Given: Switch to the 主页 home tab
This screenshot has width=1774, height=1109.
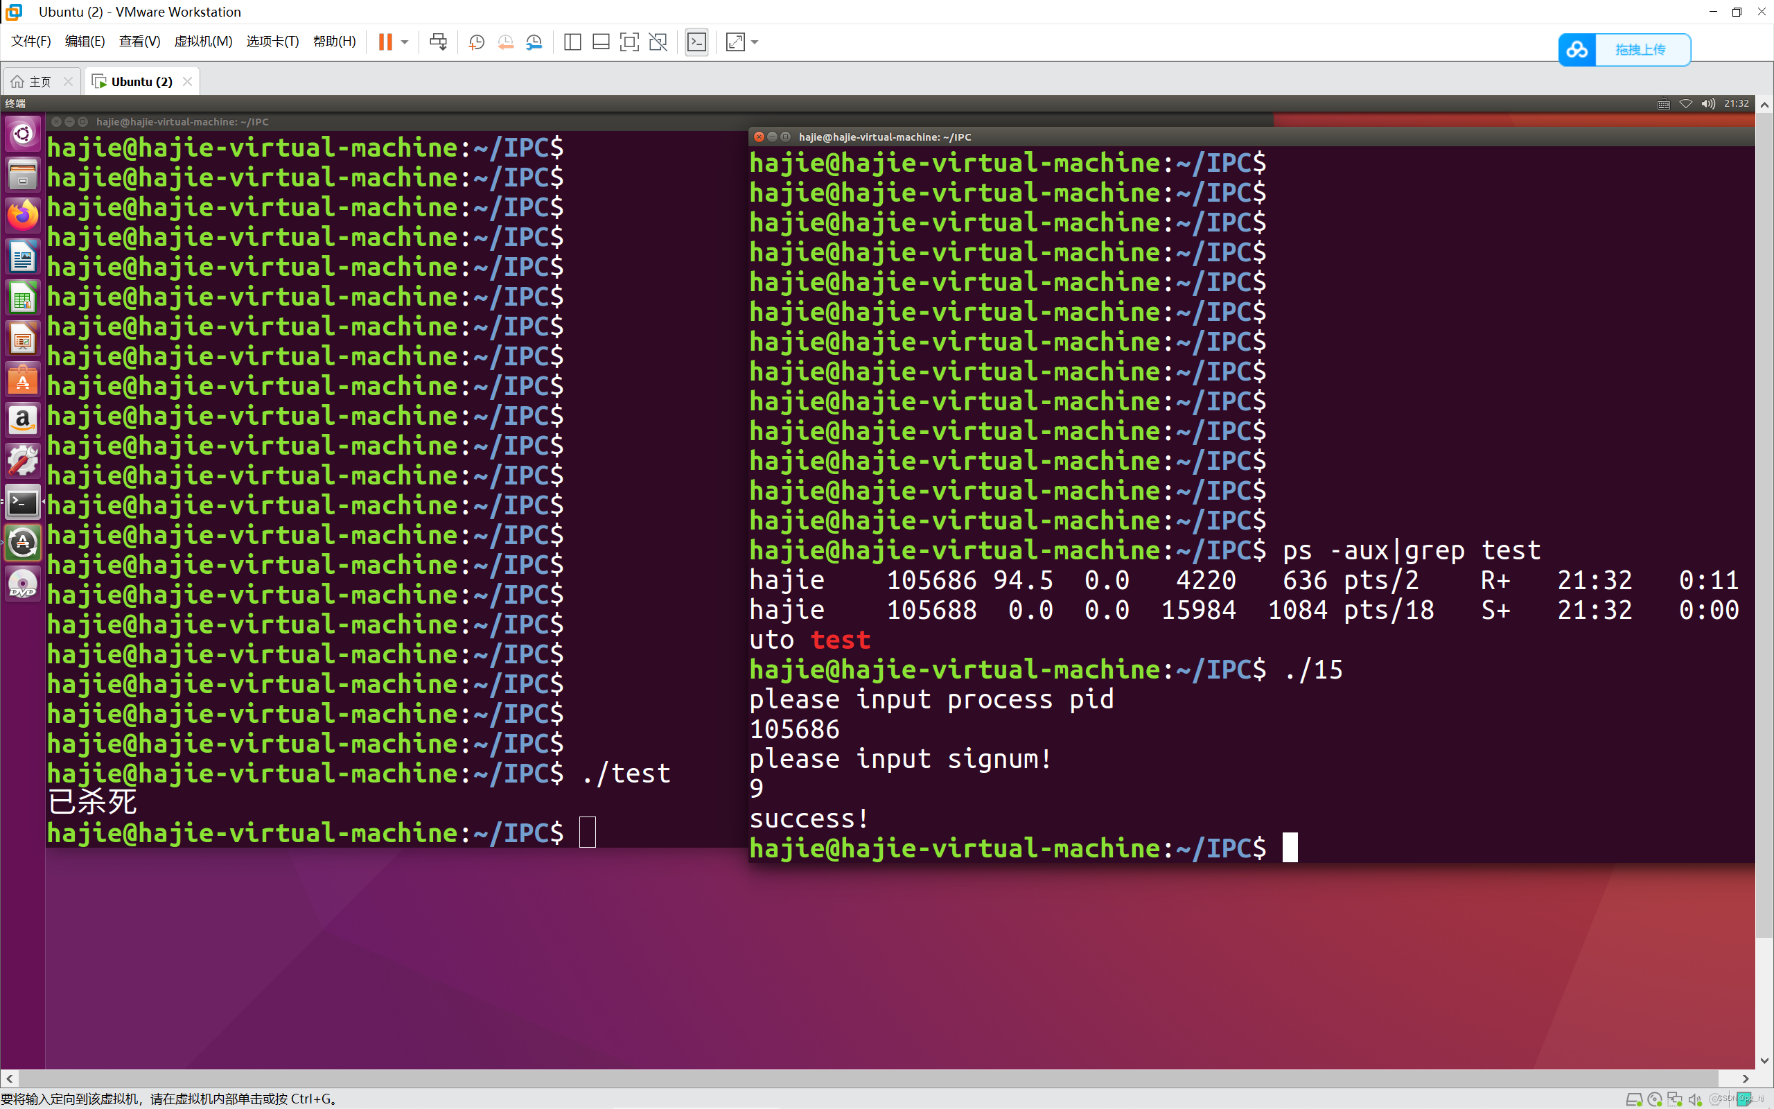Looking at the screenshot, I should (40, 81).
